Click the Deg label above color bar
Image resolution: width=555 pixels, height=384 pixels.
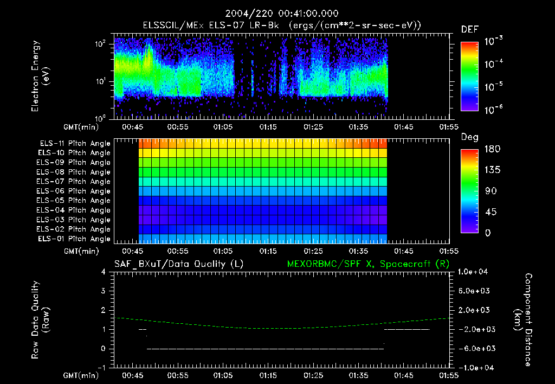[469, 137]
